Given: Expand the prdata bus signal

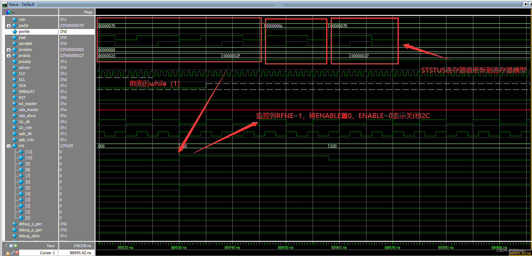Looking at the screenshot, I should [x=8, y=56].
